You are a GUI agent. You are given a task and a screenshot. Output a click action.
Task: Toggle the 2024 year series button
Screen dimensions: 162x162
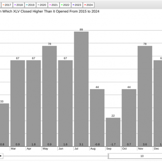89,5
